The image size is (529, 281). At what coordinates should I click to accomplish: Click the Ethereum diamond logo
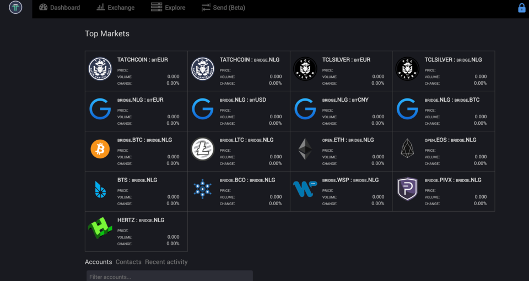coord(305,148)
